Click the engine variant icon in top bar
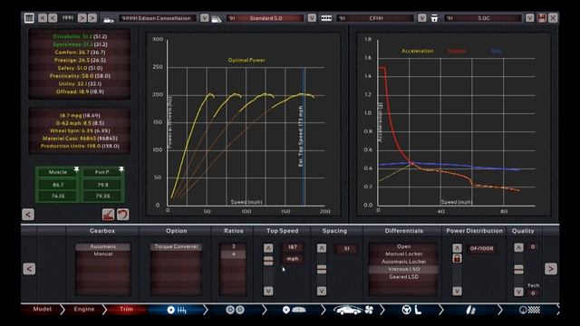Viewport: 580px width, 326px height. click(x=434, y=18)
